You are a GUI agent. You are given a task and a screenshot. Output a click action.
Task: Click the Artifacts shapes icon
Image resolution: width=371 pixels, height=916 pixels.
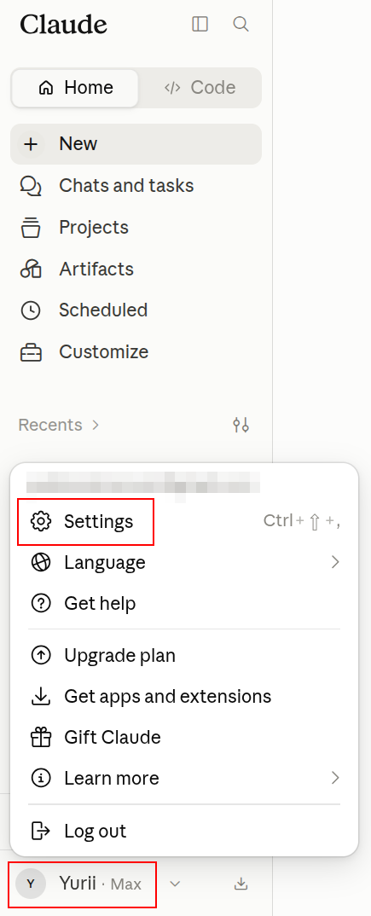pos(31,270)
